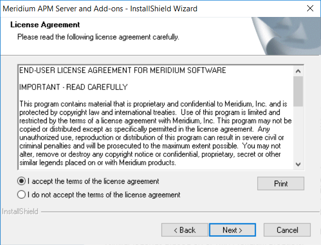Go to the previous step with Back

point(185,230)
